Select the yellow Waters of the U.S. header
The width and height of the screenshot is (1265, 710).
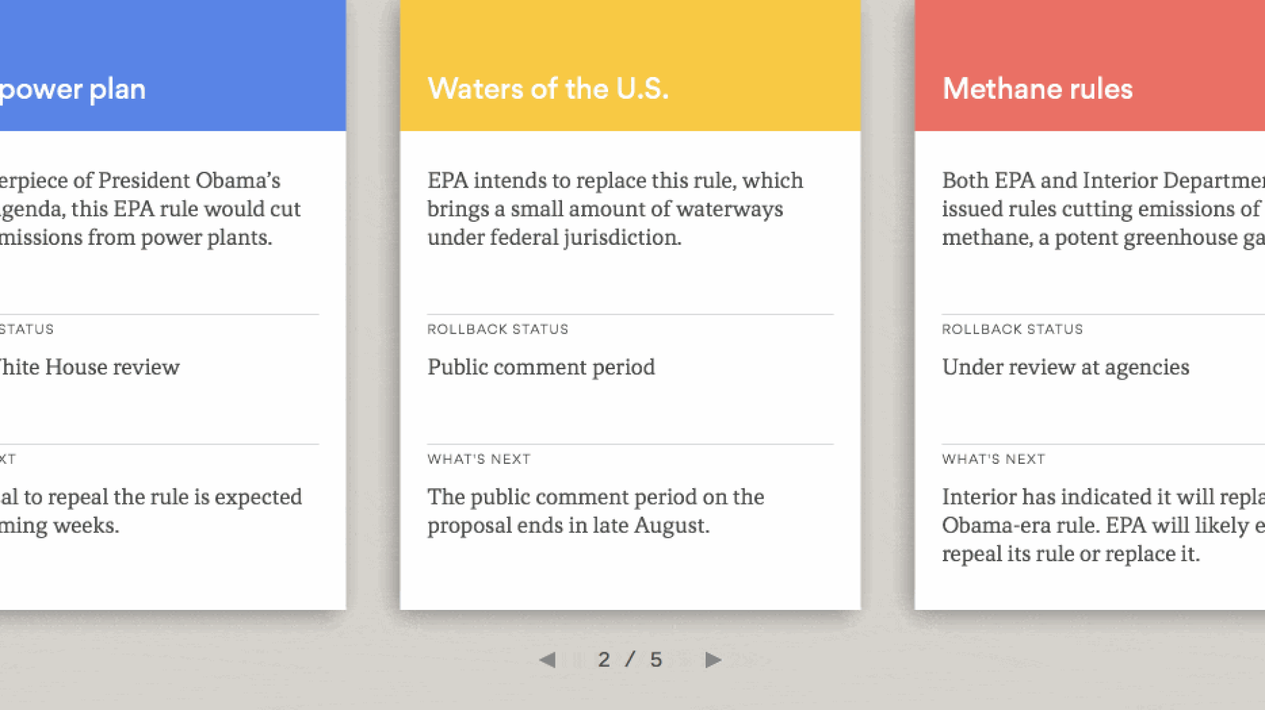630,65
